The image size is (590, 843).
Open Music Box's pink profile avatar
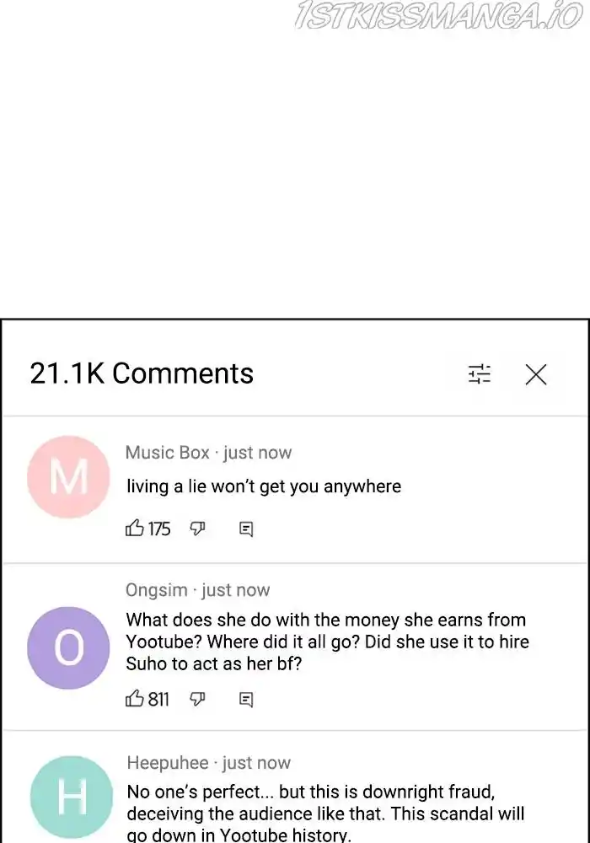[x=68, y=477]
